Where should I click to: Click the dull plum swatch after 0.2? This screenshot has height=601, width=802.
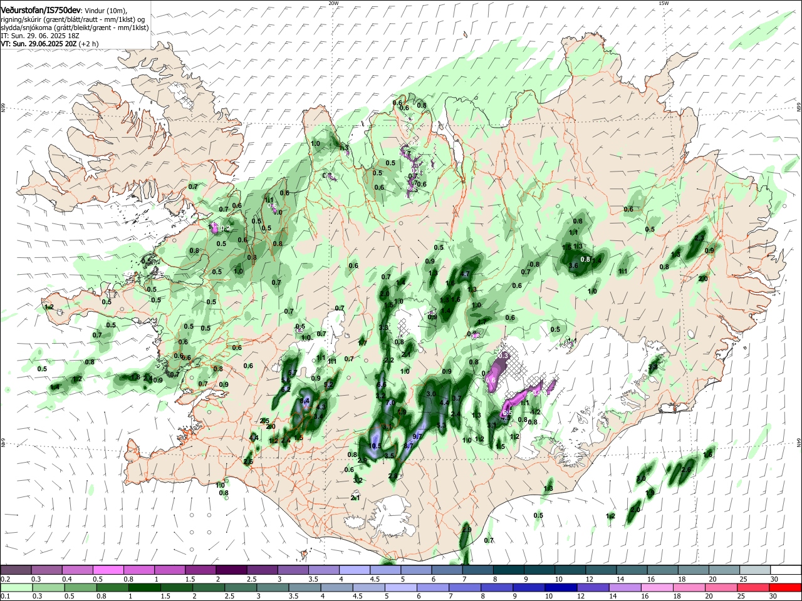click(16, 570)
